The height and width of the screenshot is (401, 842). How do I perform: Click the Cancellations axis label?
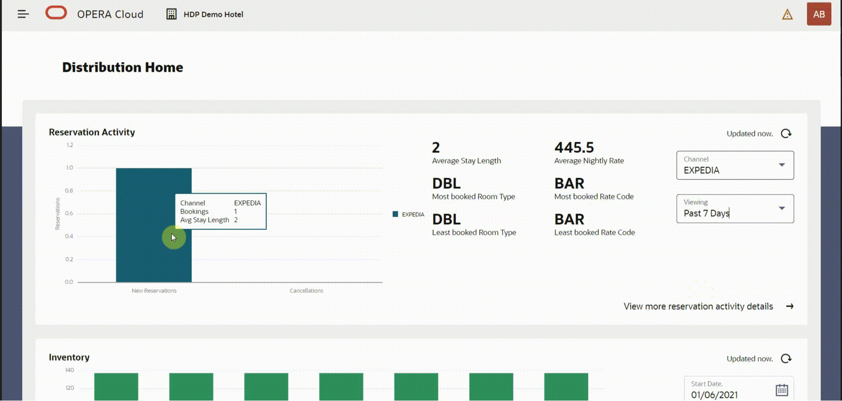[x=307, y=291]
